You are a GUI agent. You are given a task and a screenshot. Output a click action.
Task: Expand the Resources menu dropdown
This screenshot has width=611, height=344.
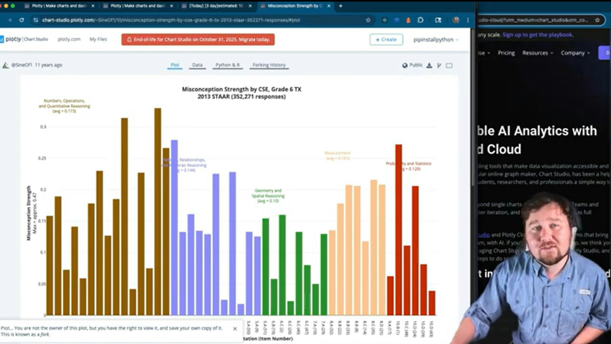(537, 53)
